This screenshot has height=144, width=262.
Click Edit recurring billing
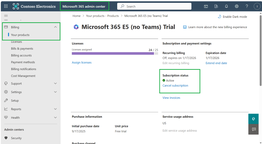(176, 63)
